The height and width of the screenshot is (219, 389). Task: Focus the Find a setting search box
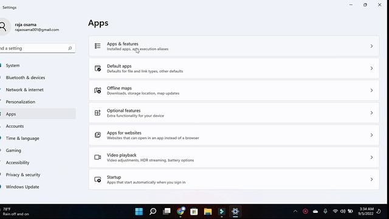[x=37, y=48]
